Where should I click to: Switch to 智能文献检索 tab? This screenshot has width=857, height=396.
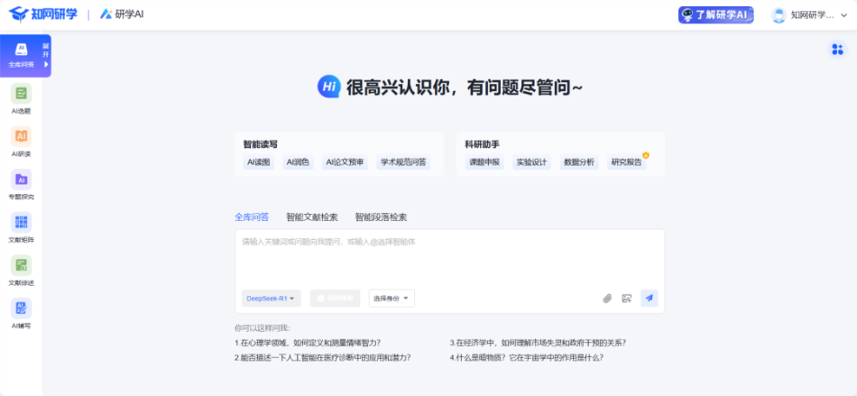point(312,217)
